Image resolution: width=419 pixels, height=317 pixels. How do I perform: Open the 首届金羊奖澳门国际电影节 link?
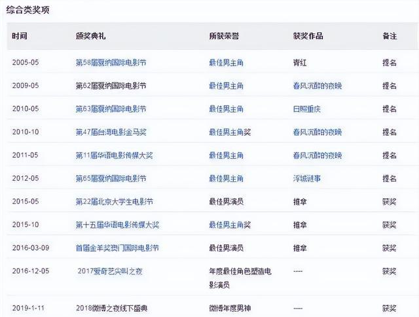[117, 248]
